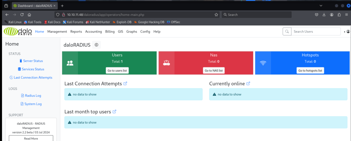The width and height of the screenshot is (351, 141).
Task: Click the copyright icon next to daloRADIUS
Action: [x=96, y=45]
